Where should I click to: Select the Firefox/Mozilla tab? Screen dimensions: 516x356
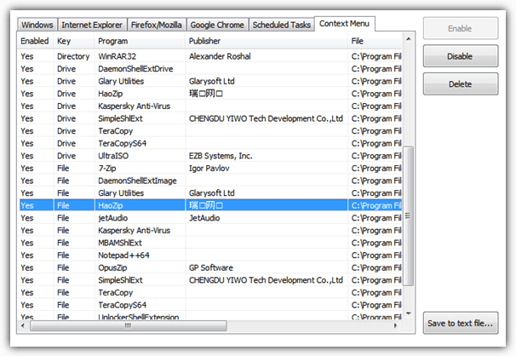pyautogui.click(x=157, y=25)
